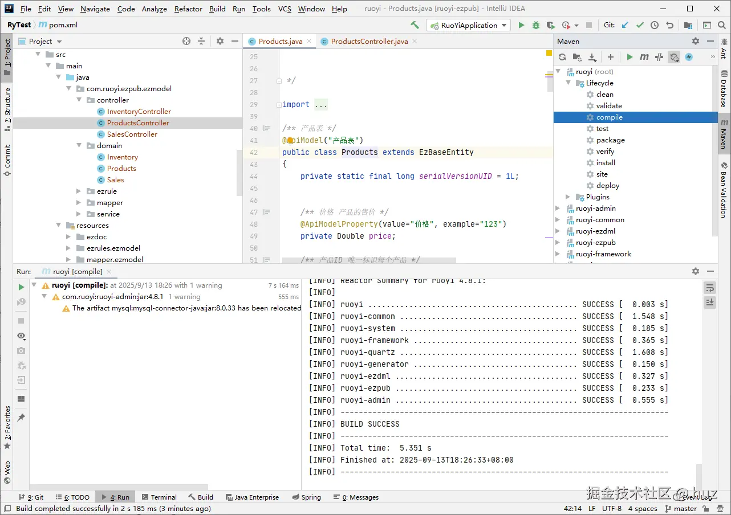731x515 pixels.
Task: Open the Terminal tool window button
Action: [159, 497]
